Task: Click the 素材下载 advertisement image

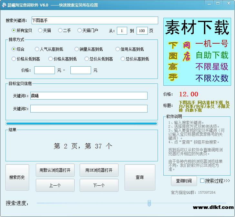Action: click(x=197, y=52)
